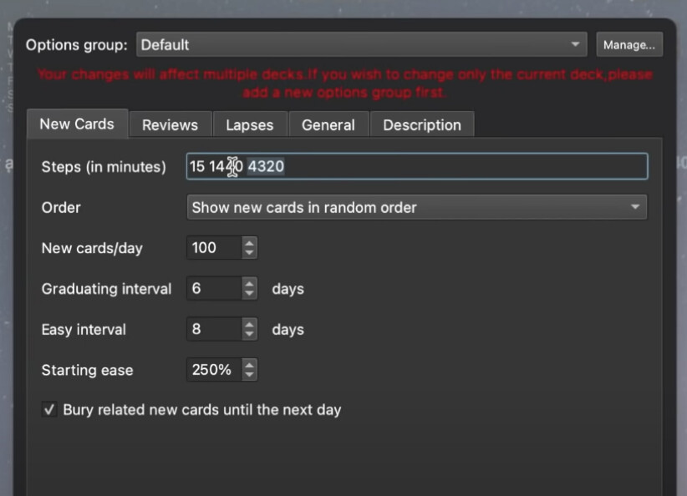This screenshot has height=496, width=687.
Task: Open the new cards Order dropdown
Action: (x=417, y=207)
